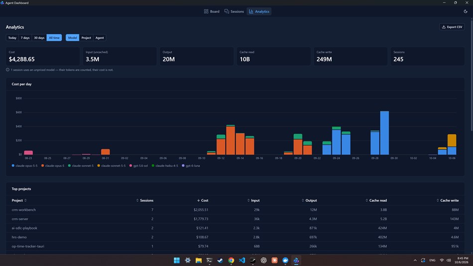Sort table by Project column
Image resolution: width=473 pixels, height=266 pixels.
coord(19,200)
